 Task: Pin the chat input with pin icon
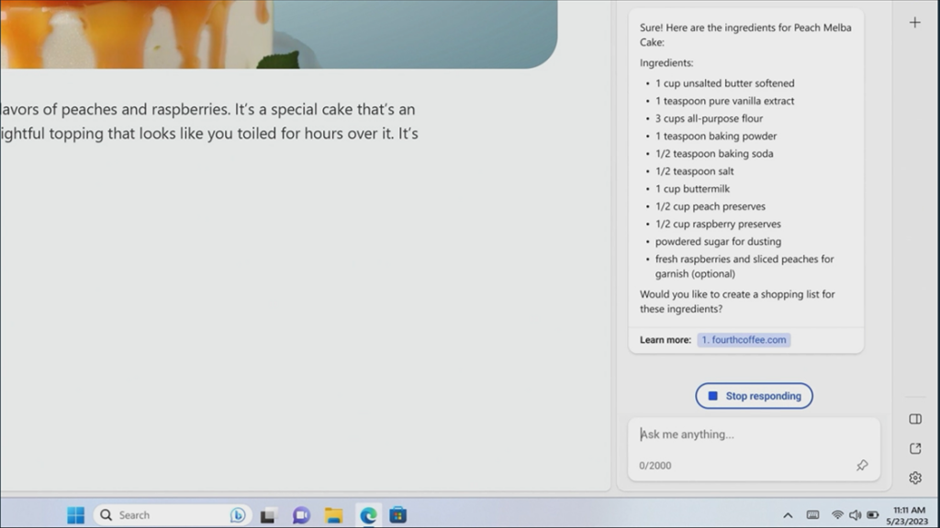coord(862,465)
